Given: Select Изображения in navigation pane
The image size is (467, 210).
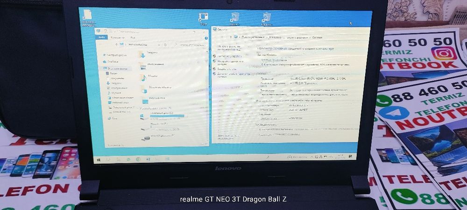Looking at the screenshot, I should pos(117,88).
